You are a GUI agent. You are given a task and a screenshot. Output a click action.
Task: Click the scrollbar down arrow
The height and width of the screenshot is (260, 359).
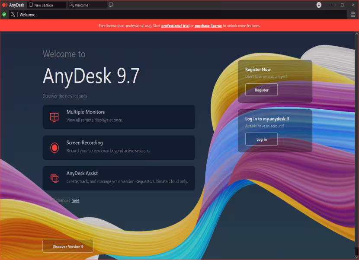pos(356,257)
